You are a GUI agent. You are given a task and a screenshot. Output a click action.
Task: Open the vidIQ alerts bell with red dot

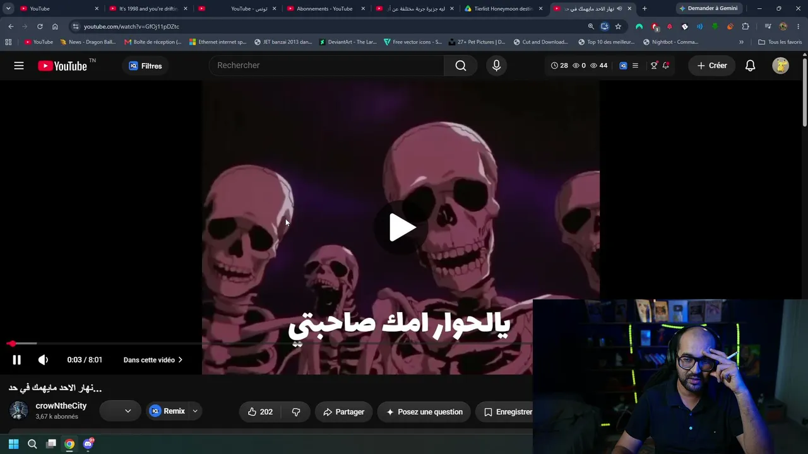tap(665, 66)
